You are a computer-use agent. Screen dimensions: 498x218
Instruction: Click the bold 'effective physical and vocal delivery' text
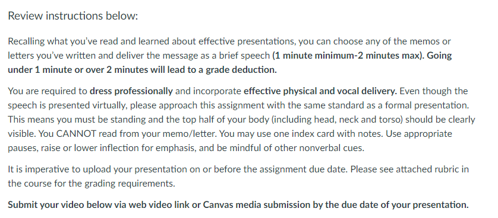click(320, 91)
